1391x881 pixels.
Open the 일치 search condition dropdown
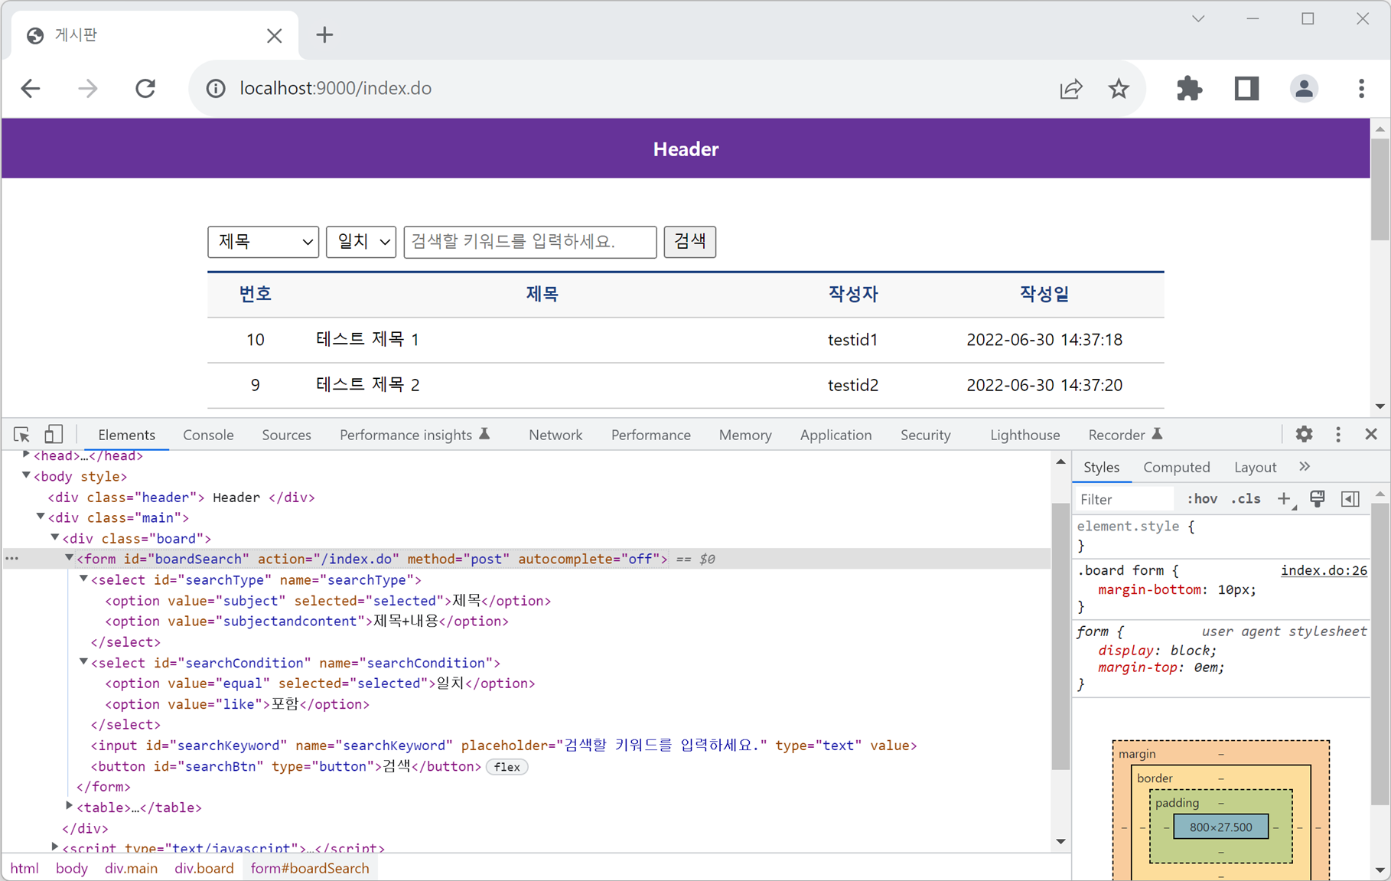[x=361, y=242]
